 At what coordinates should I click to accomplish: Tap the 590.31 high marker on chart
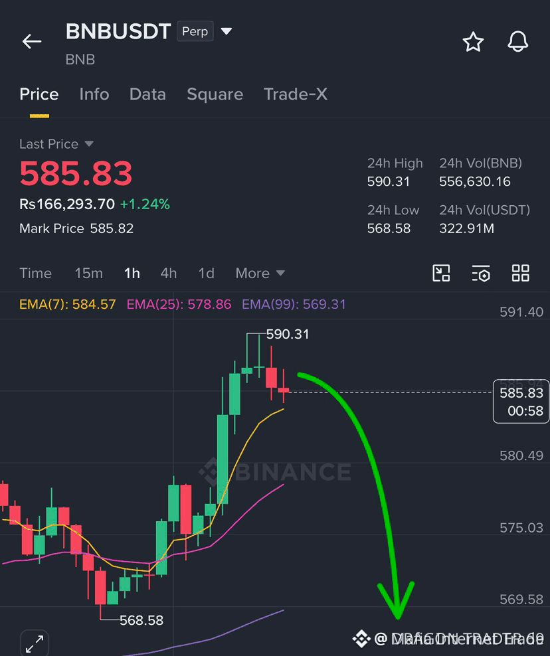pos(288,334)
